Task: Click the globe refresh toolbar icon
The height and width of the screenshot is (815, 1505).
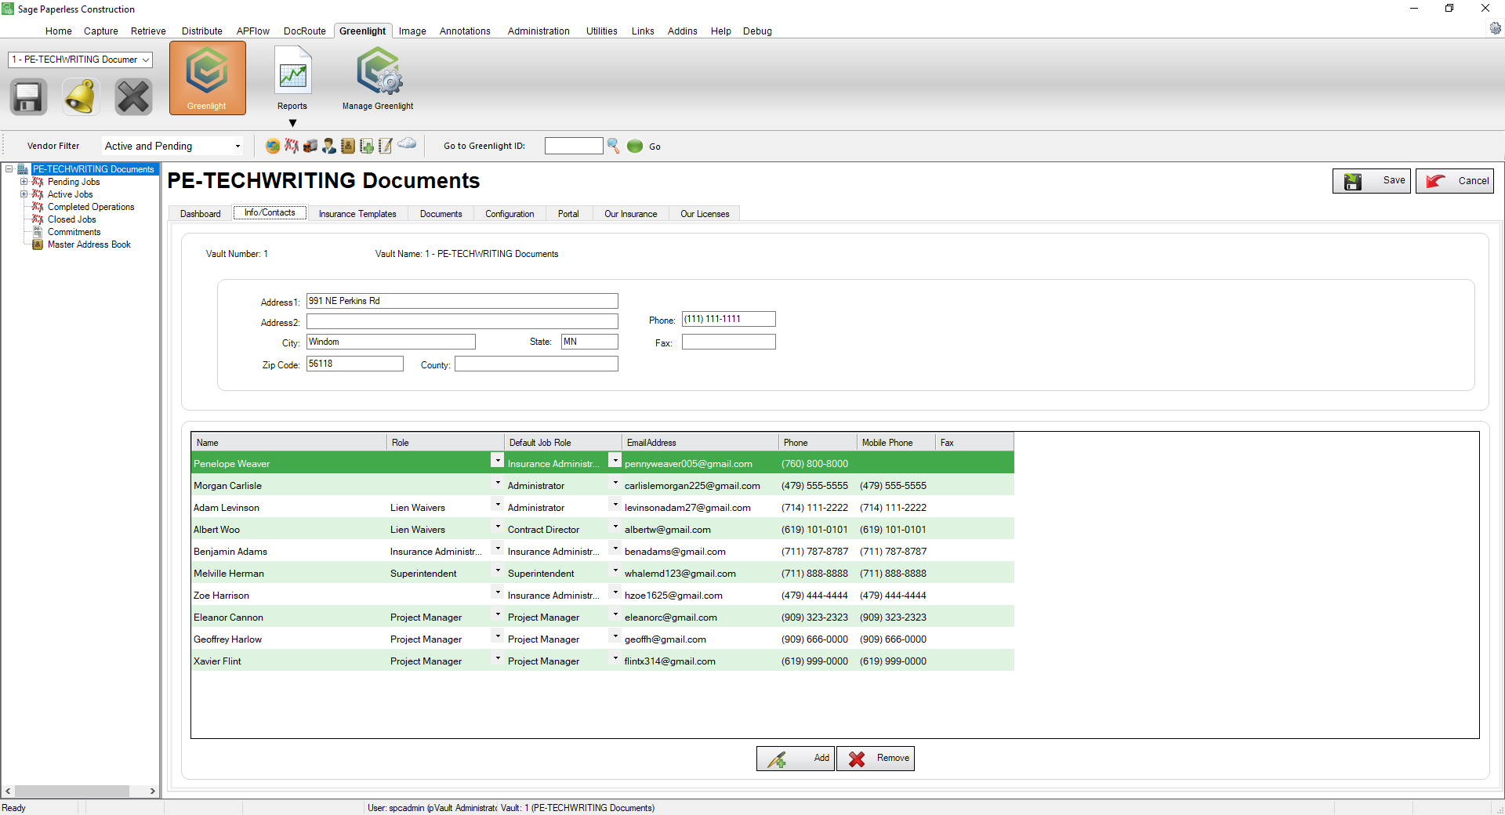Action: click(x=273, y=146)
